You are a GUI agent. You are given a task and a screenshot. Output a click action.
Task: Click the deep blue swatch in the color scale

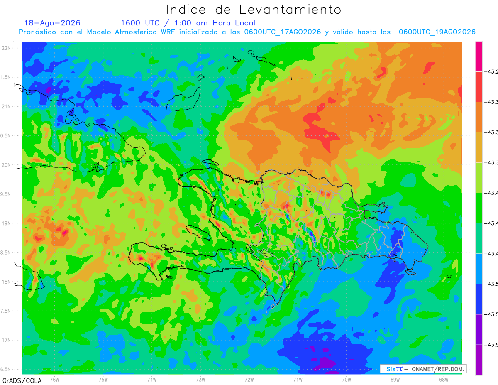coord(478,299)
